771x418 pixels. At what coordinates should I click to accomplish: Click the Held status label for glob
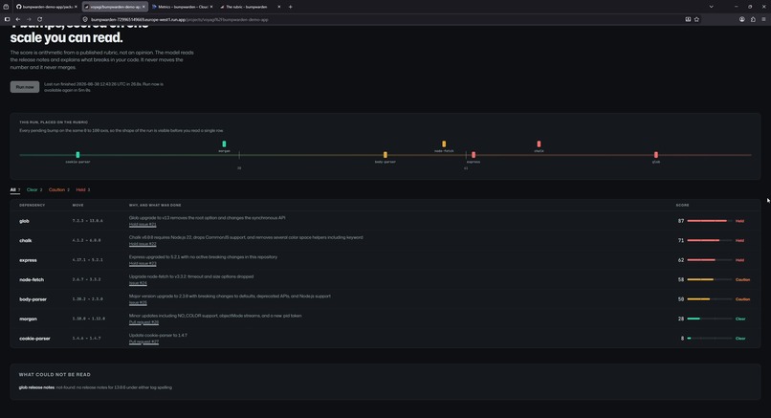tap(739, 221)
